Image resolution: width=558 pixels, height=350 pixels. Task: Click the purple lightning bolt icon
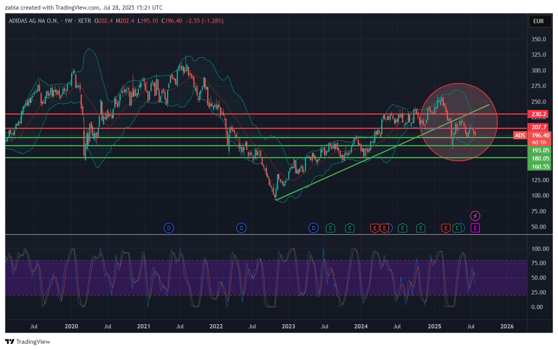coord(475,216)
